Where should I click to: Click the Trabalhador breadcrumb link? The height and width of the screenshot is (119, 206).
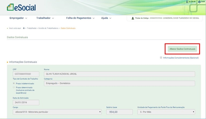[32, 28]
